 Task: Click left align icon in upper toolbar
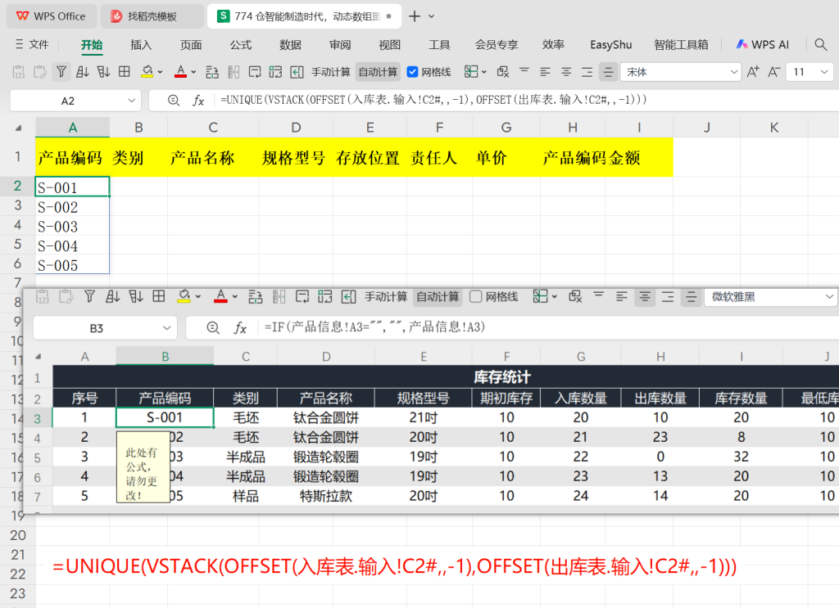545,71
